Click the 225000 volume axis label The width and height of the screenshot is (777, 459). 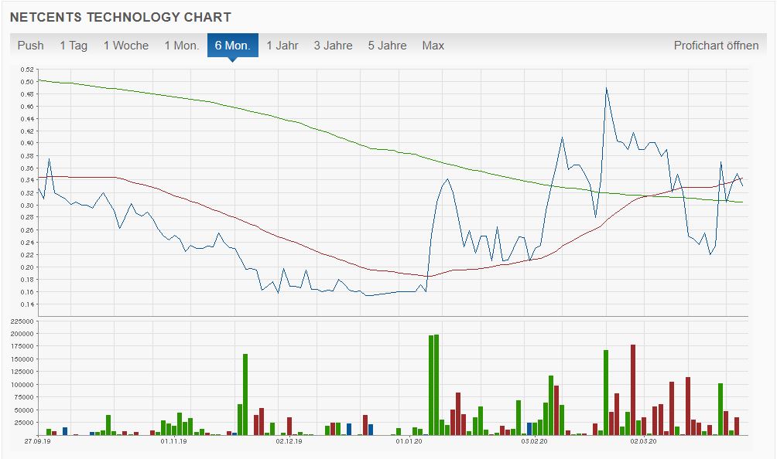click(22, 321)
